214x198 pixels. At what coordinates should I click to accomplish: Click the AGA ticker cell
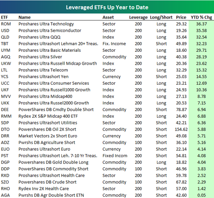(x=5, y=195)
